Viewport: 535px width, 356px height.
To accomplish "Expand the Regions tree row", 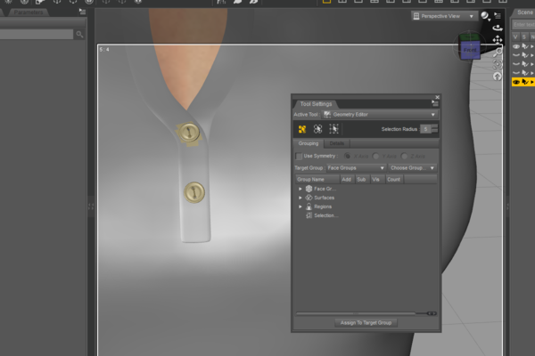I will (x=300, y=206).
